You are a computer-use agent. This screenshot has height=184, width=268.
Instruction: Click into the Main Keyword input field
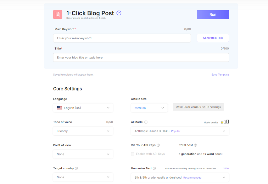pos(122,38)
